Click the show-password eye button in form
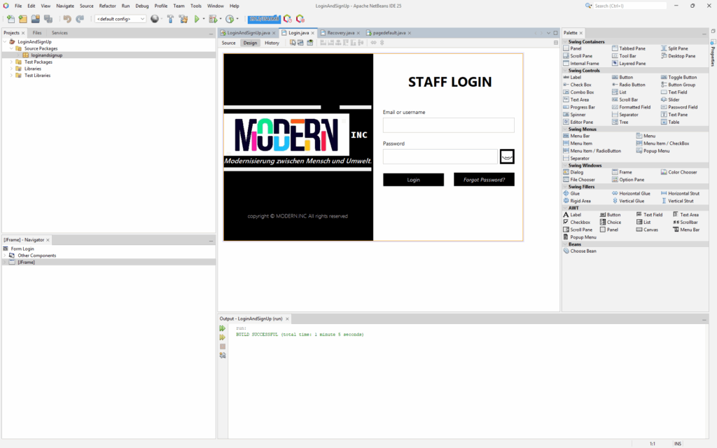 pos(507,156)
